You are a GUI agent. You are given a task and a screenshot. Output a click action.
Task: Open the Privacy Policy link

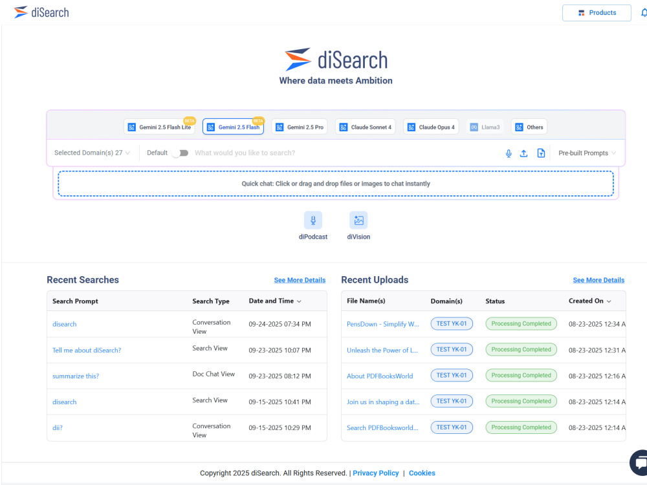click(376, 473)
